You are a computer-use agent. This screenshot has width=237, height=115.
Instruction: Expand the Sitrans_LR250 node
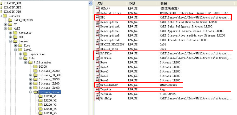[30, 79]
